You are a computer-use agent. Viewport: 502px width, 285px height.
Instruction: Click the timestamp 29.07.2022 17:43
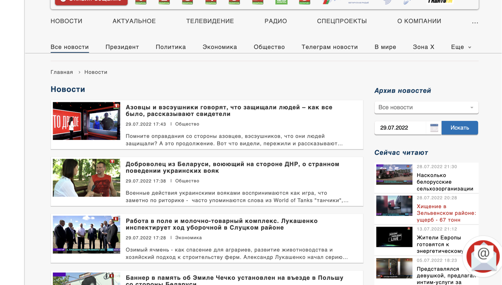click(146, 124)
